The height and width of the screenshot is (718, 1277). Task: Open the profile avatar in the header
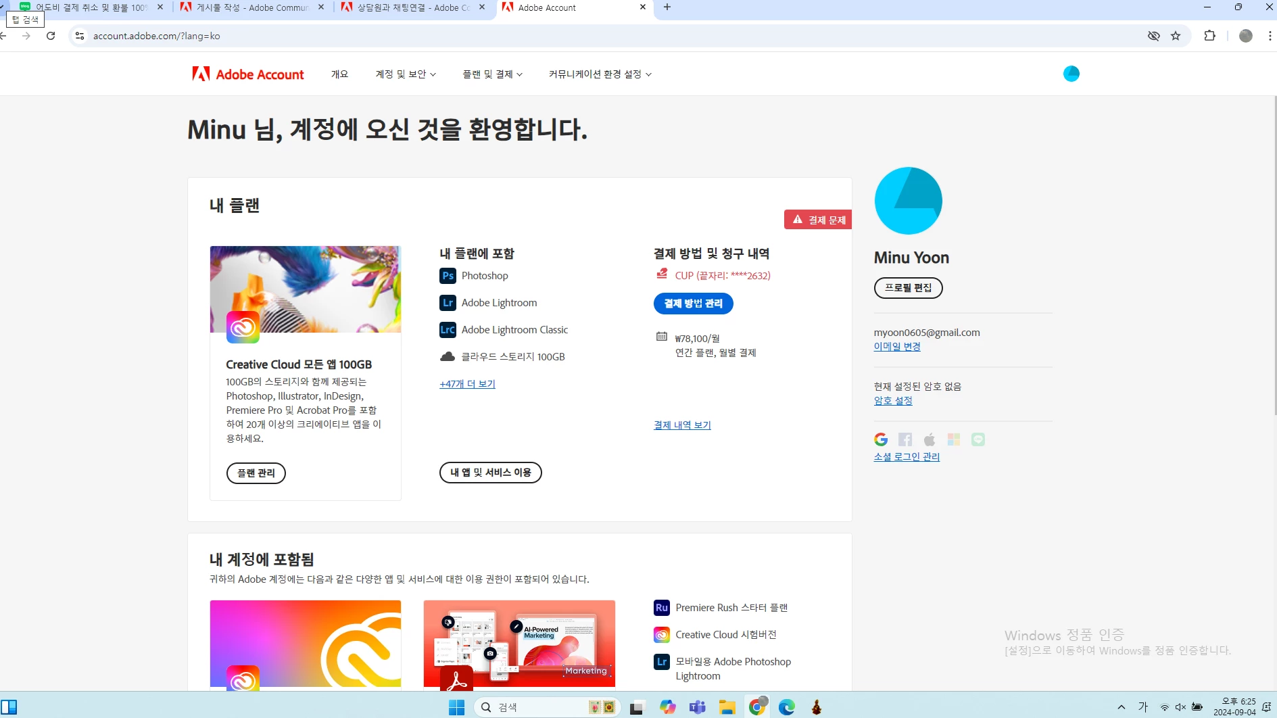click(1071, 74)
